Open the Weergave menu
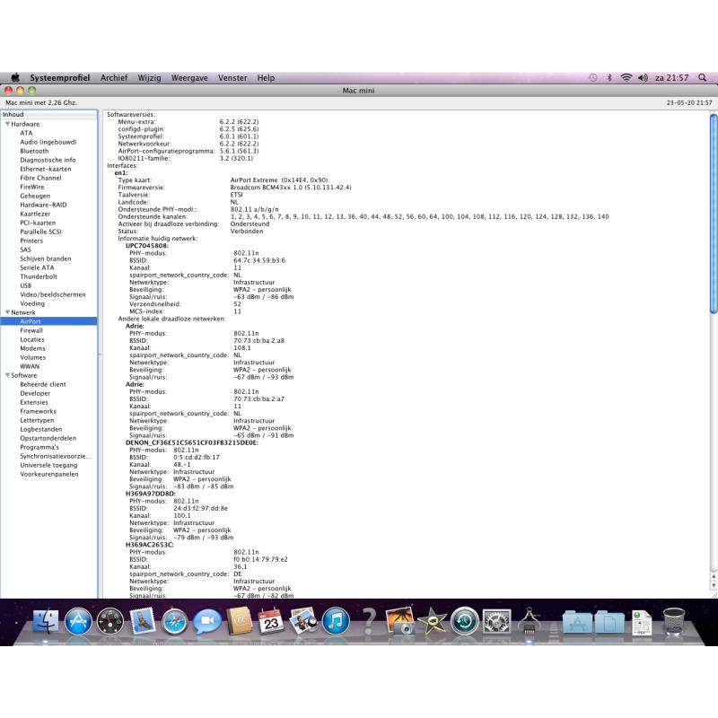The image size is (718, 718). [189, 78]
